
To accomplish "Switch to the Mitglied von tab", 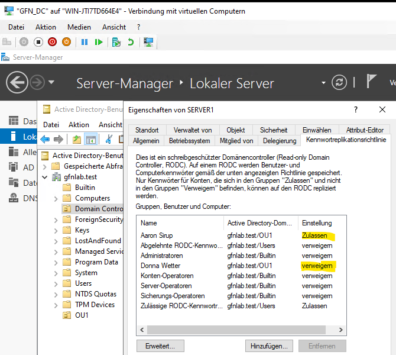I will coord(236,141).
